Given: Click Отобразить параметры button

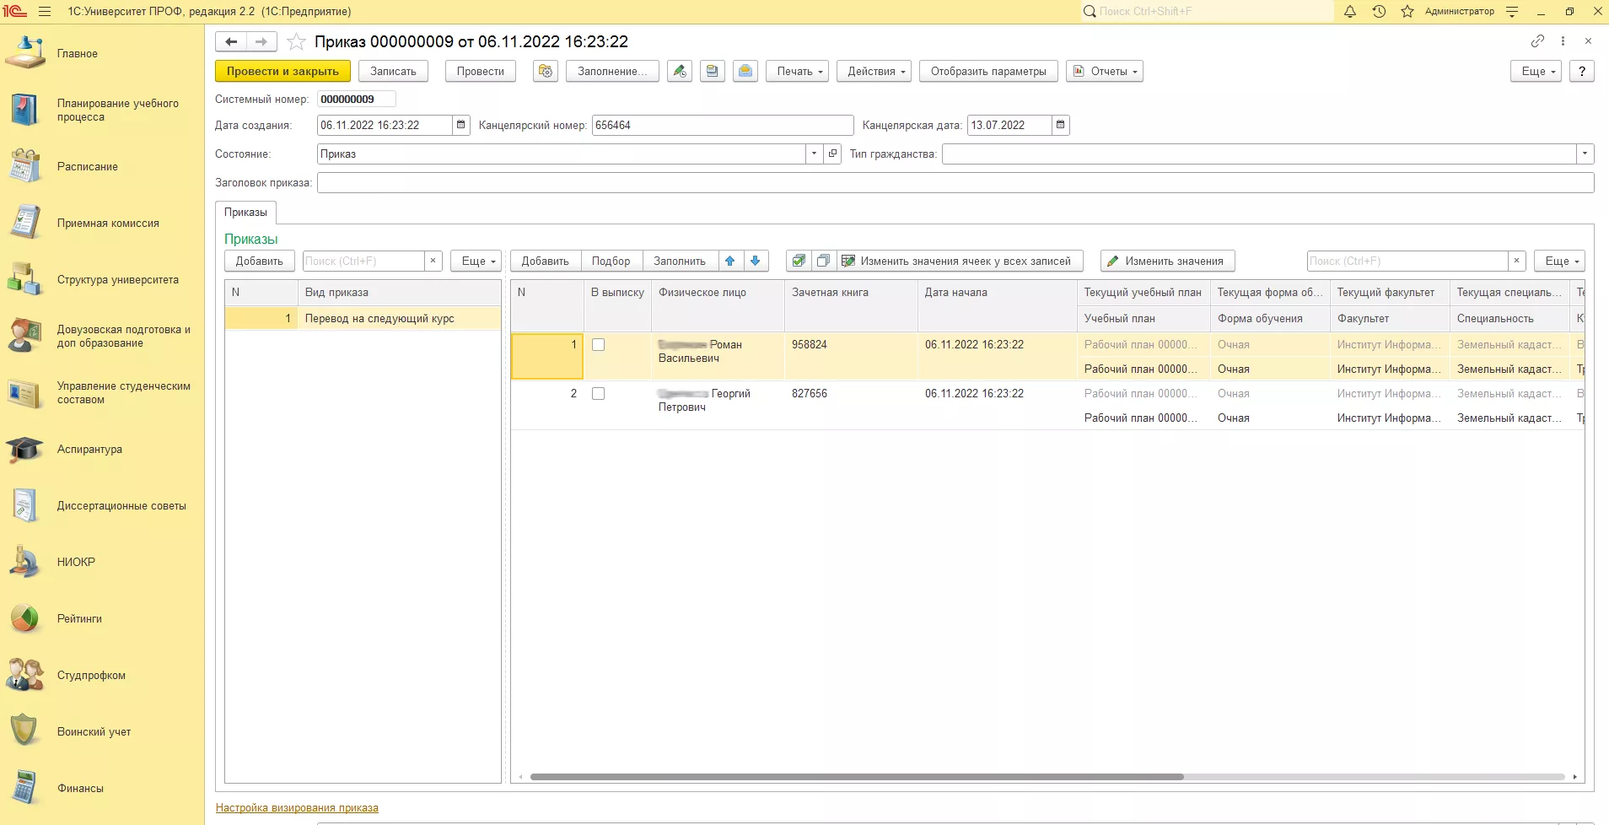Looking at the screenshot, I should tap(988, 72).
